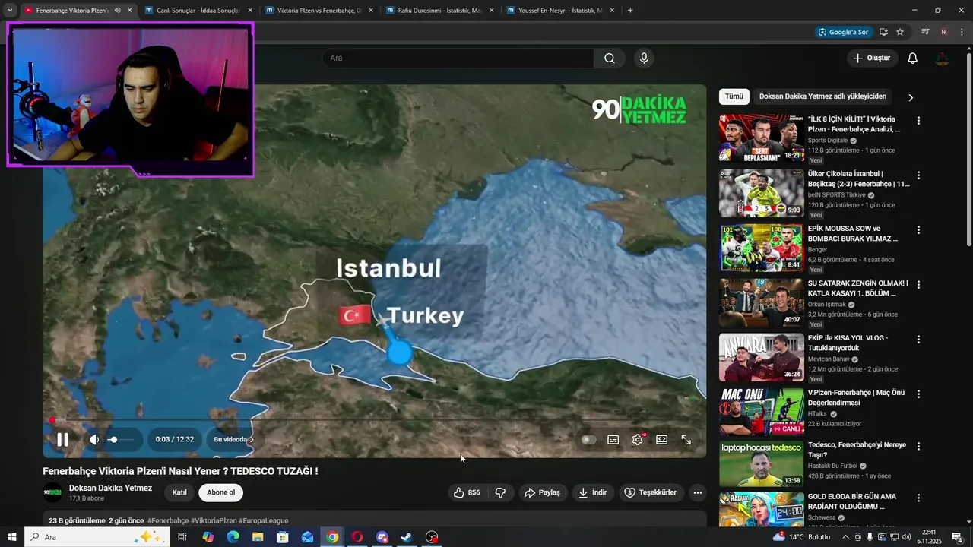Pause the video with the pause button
The image size is (973, 547).
point(63,439)
